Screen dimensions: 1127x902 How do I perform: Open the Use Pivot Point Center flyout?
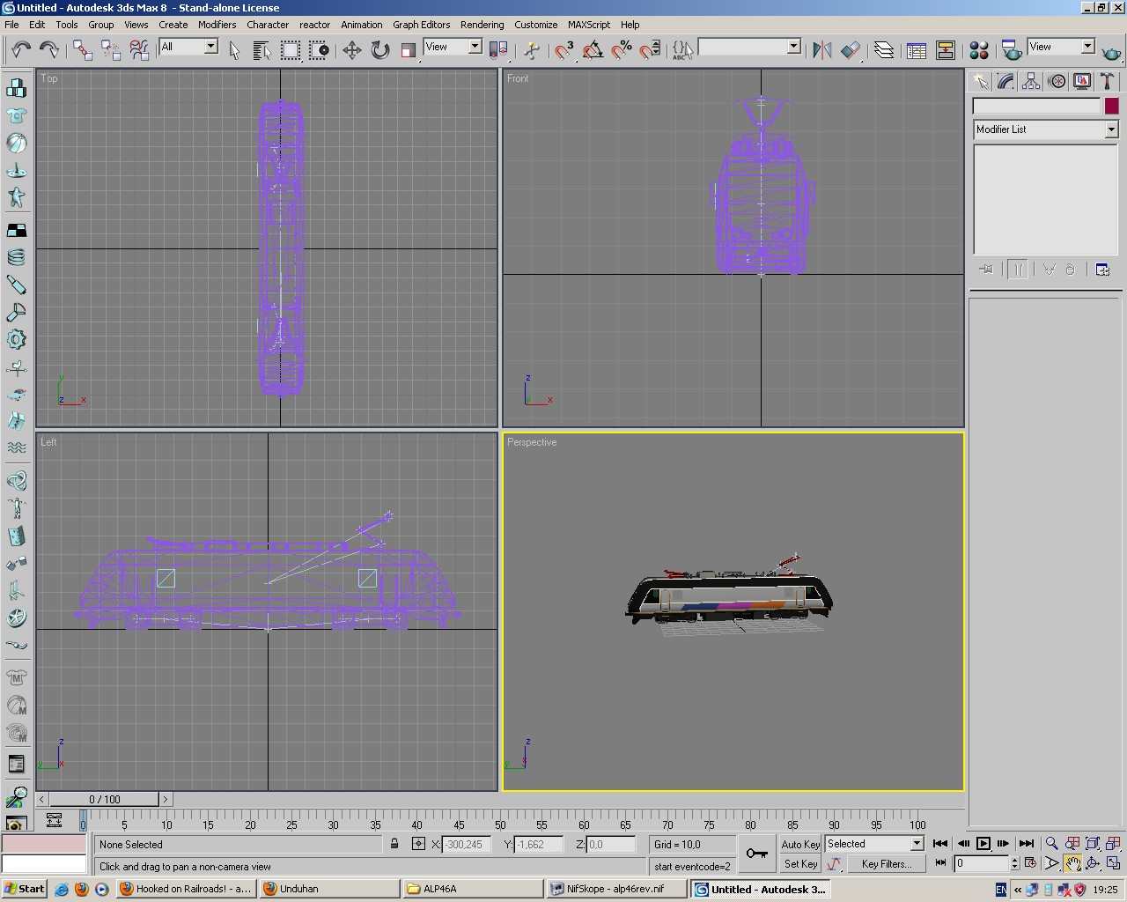pos(498,49)
